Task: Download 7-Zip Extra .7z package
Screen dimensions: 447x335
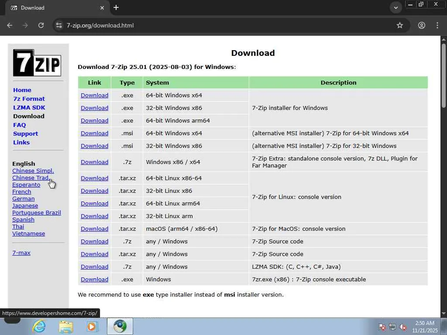Action: [x=94, y=162]
